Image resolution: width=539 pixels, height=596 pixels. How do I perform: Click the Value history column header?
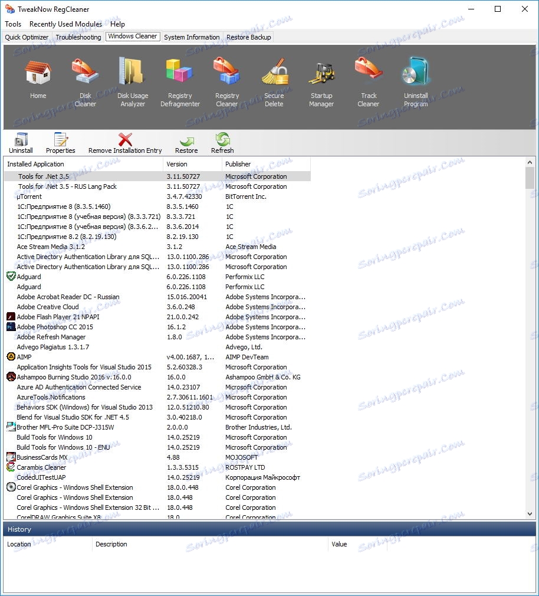pyautogui.click(x=357, y=544)
